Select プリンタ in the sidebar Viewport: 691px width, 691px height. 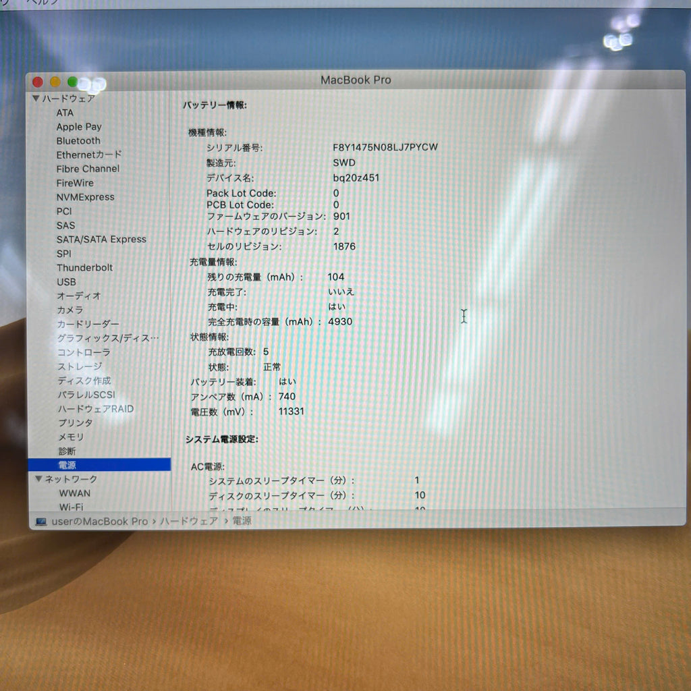click(x=76, y=422)
